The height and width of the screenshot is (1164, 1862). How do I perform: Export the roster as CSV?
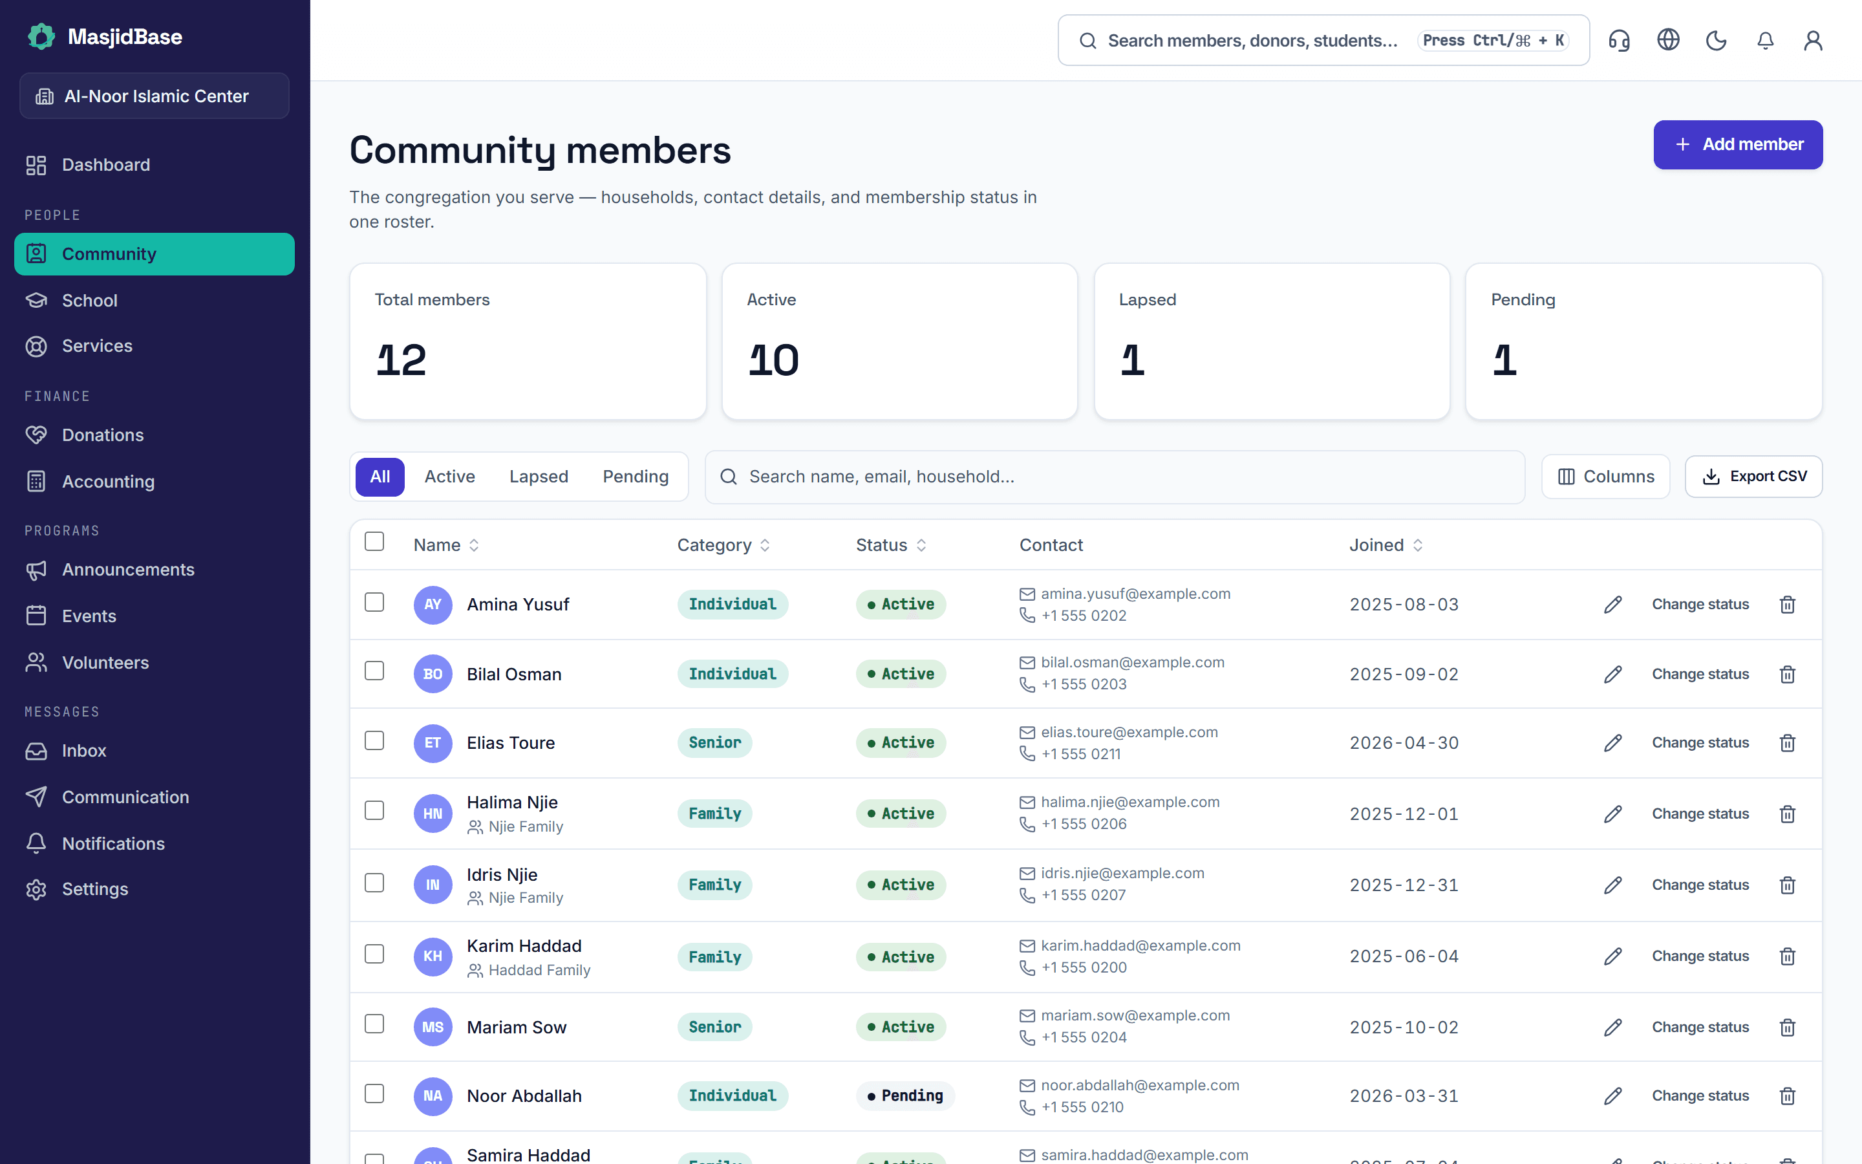[1753, 477]
